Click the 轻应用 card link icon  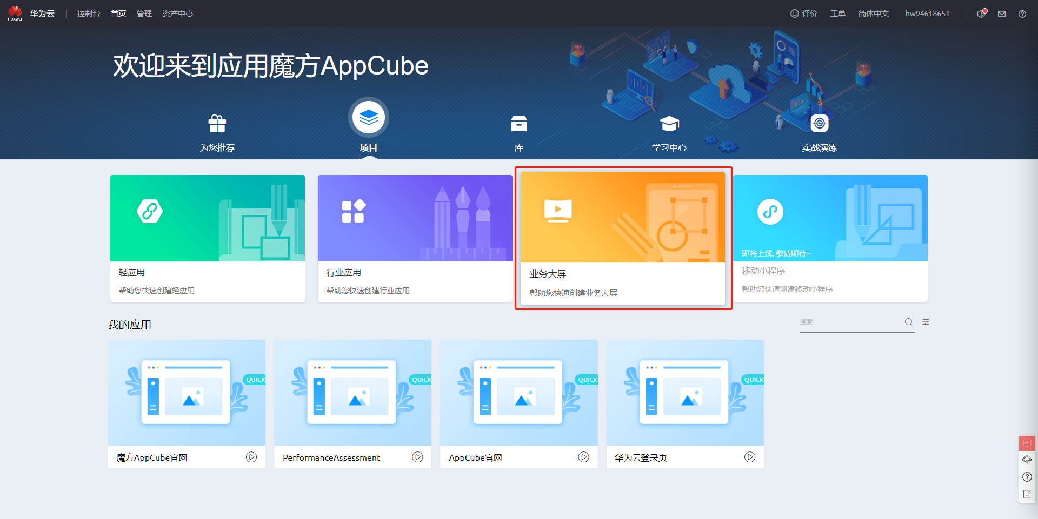pyautogui.click(x=150, y=211)
